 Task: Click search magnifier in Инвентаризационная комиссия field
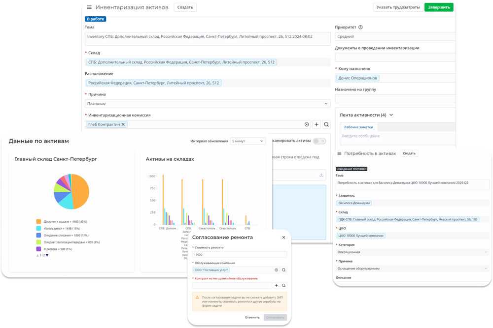click(326, 124)
